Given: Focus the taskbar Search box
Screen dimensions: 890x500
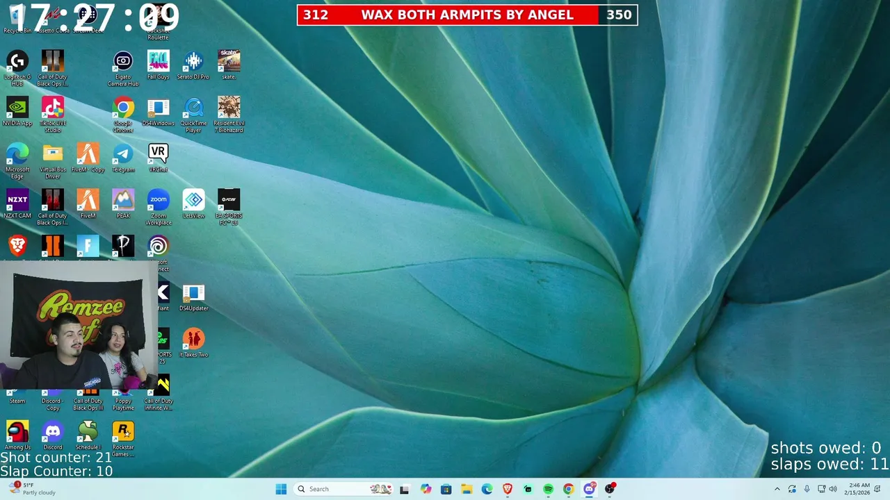Looking at the screenshot, I should point(343,489).
